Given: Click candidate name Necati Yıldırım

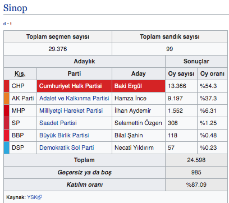Looking at the screenshot, I should (x=134, y=147).
